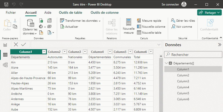
Task: Open the Excel workbook import icon
Action: pyautogui.click(x=41, y=21)
